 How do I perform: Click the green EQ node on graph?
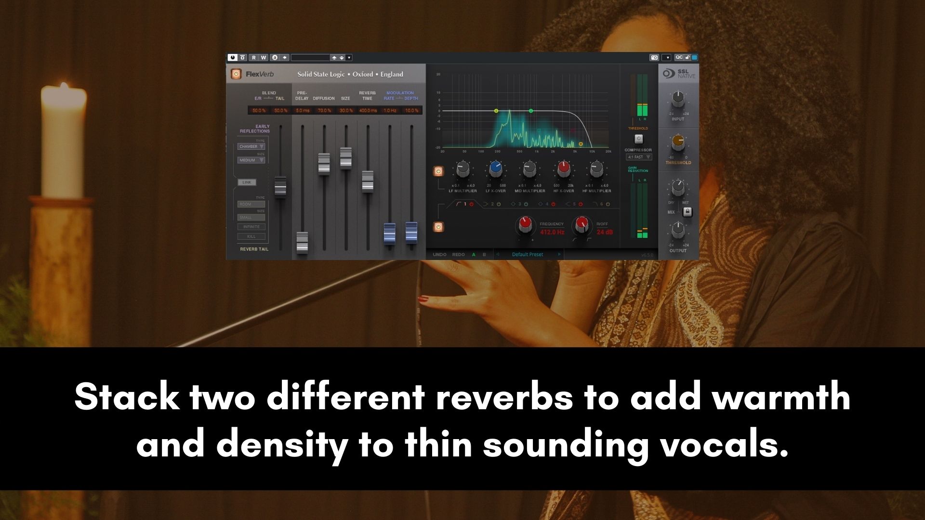point(531,111)
